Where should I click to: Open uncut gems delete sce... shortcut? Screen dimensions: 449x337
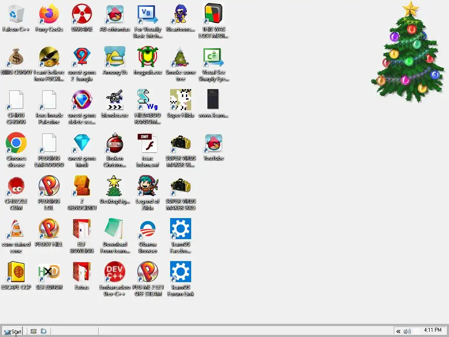click(82, 100)
